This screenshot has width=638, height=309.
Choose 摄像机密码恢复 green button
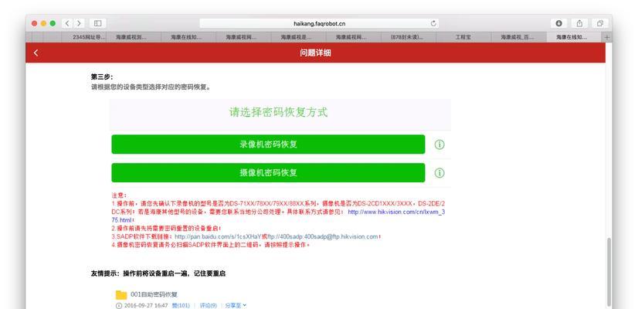point(268,172)
